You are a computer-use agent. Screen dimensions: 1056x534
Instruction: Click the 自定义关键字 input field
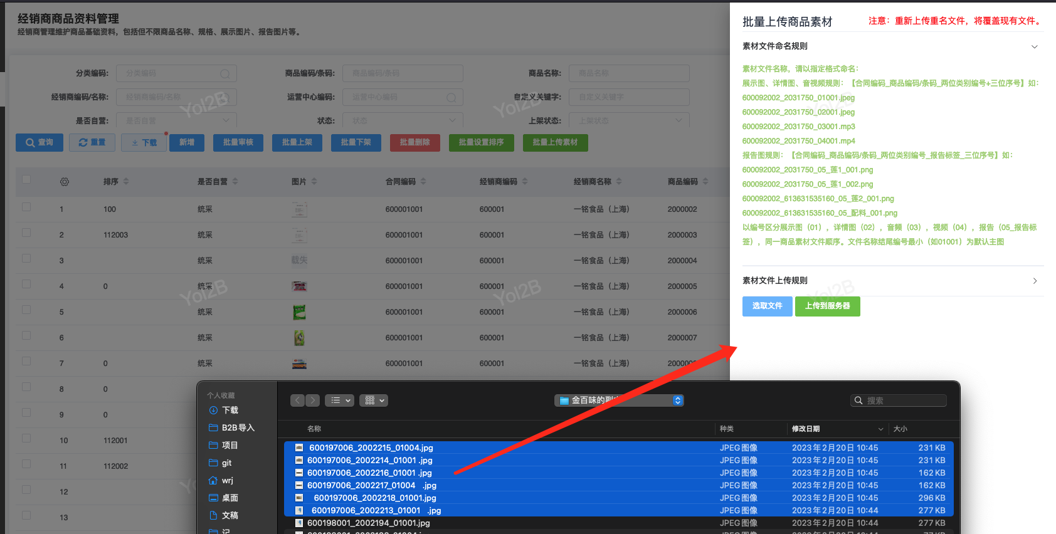point(629,97)
